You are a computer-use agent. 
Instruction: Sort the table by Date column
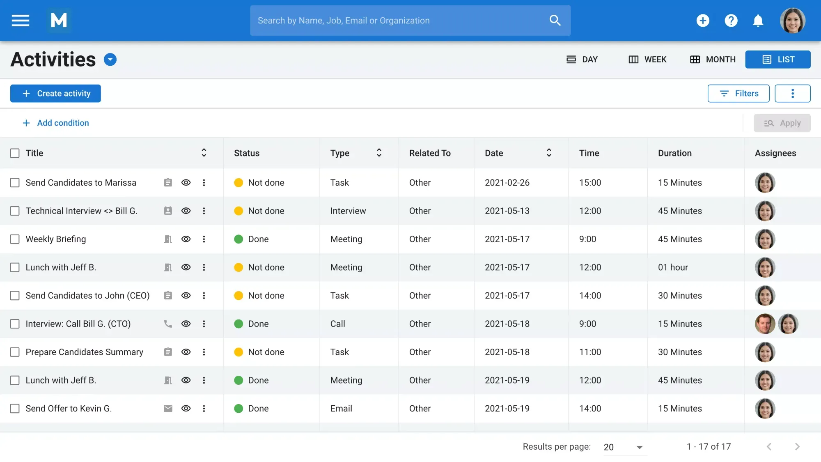[549, 152]
